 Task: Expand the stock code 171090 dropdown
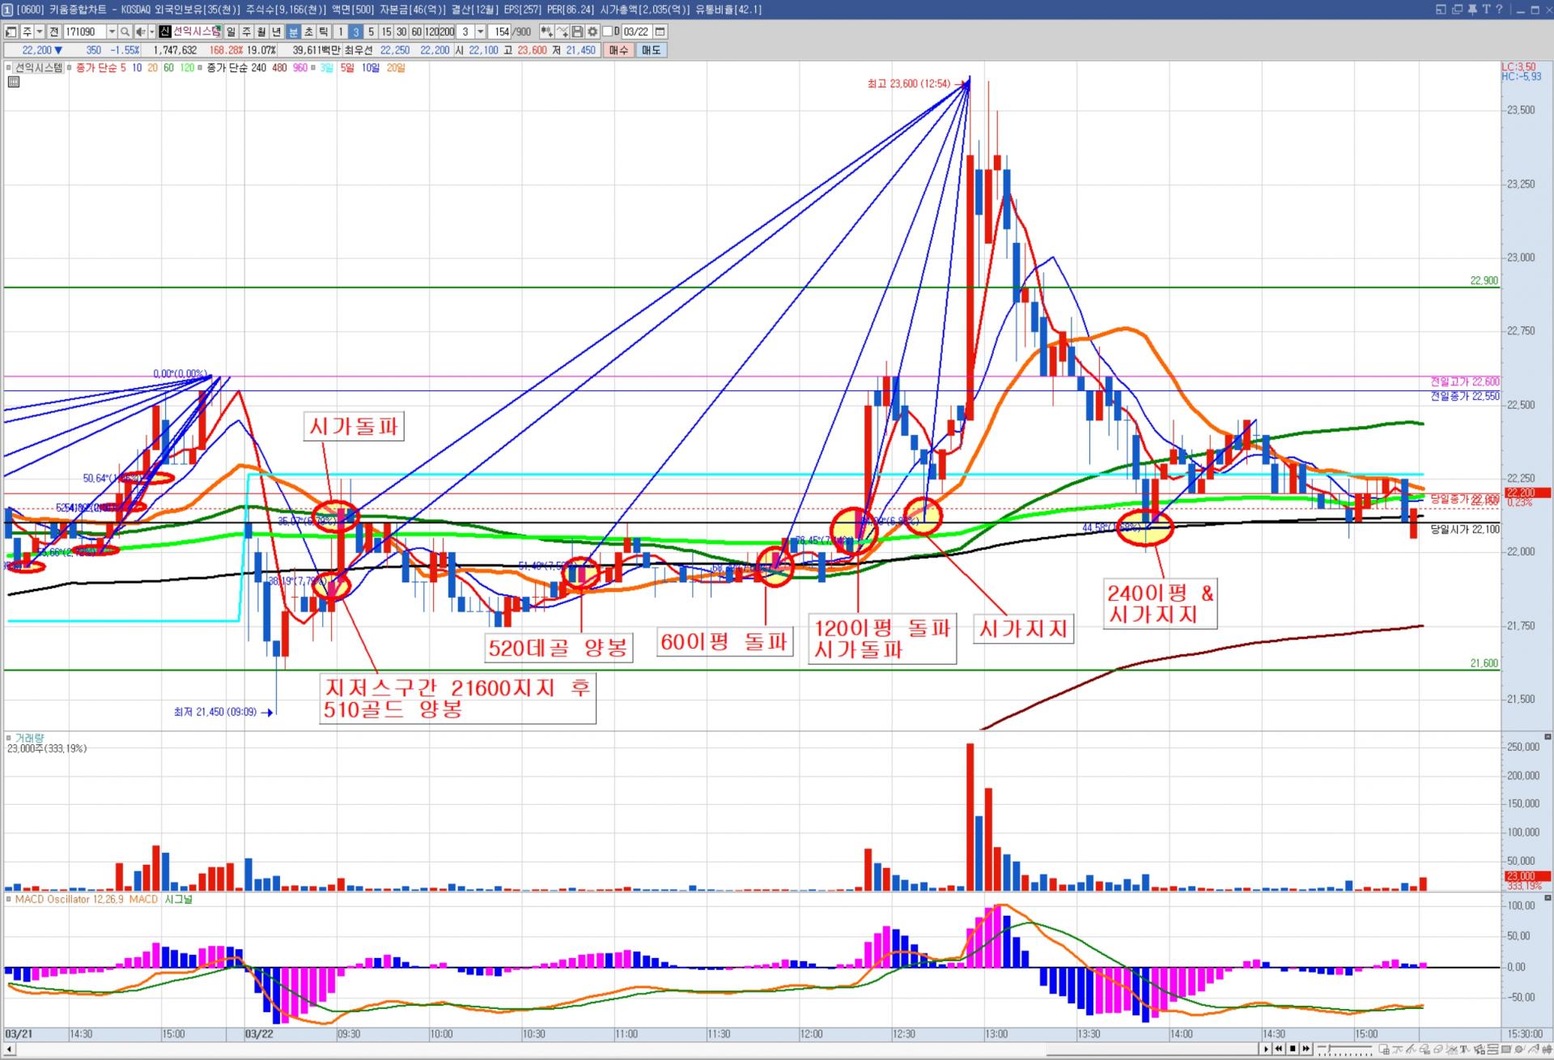pos(112,32)
